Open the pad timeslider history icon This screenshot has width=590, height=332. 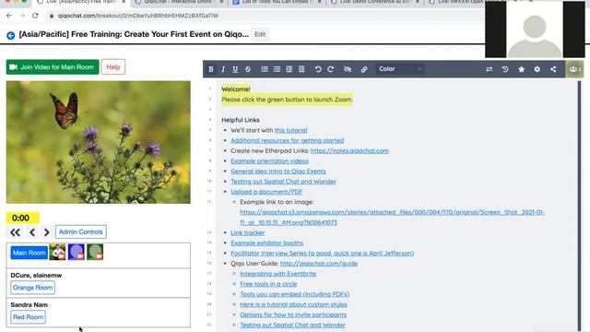505,69
